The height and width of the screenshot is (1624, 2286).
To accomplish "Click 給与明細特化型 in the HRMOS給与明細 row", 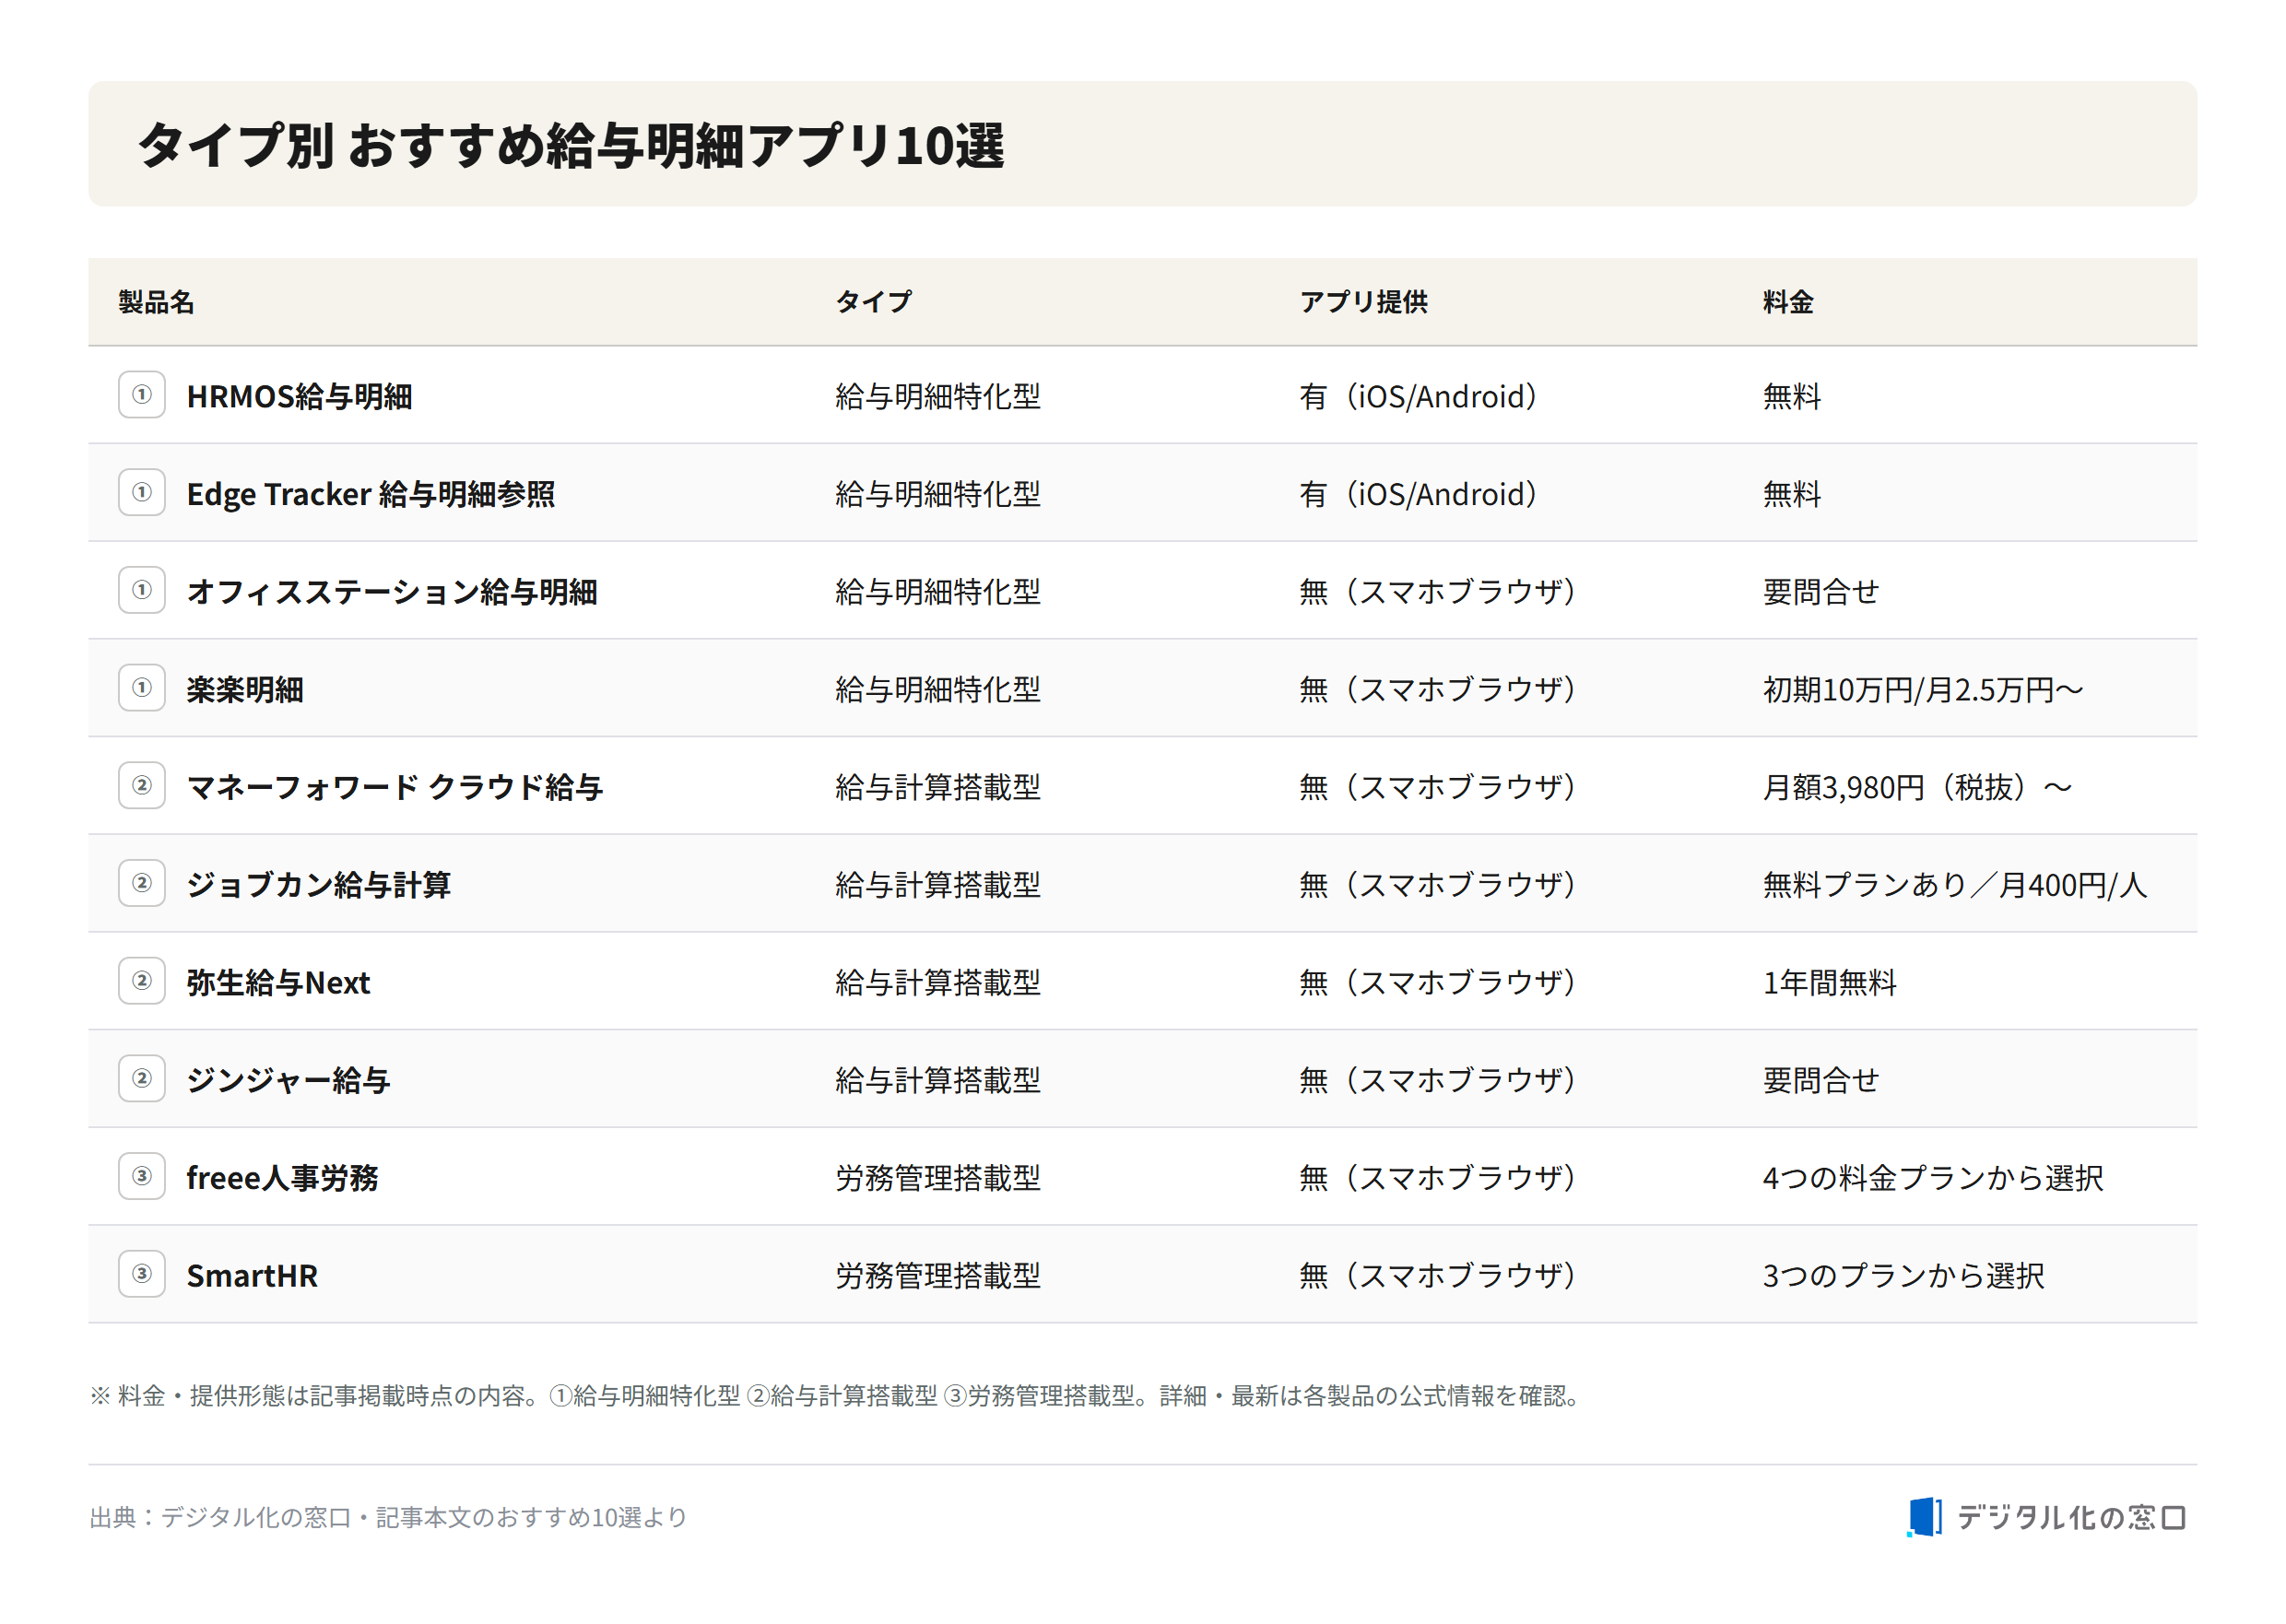I will pyautogui.click(x=938, y=397).
